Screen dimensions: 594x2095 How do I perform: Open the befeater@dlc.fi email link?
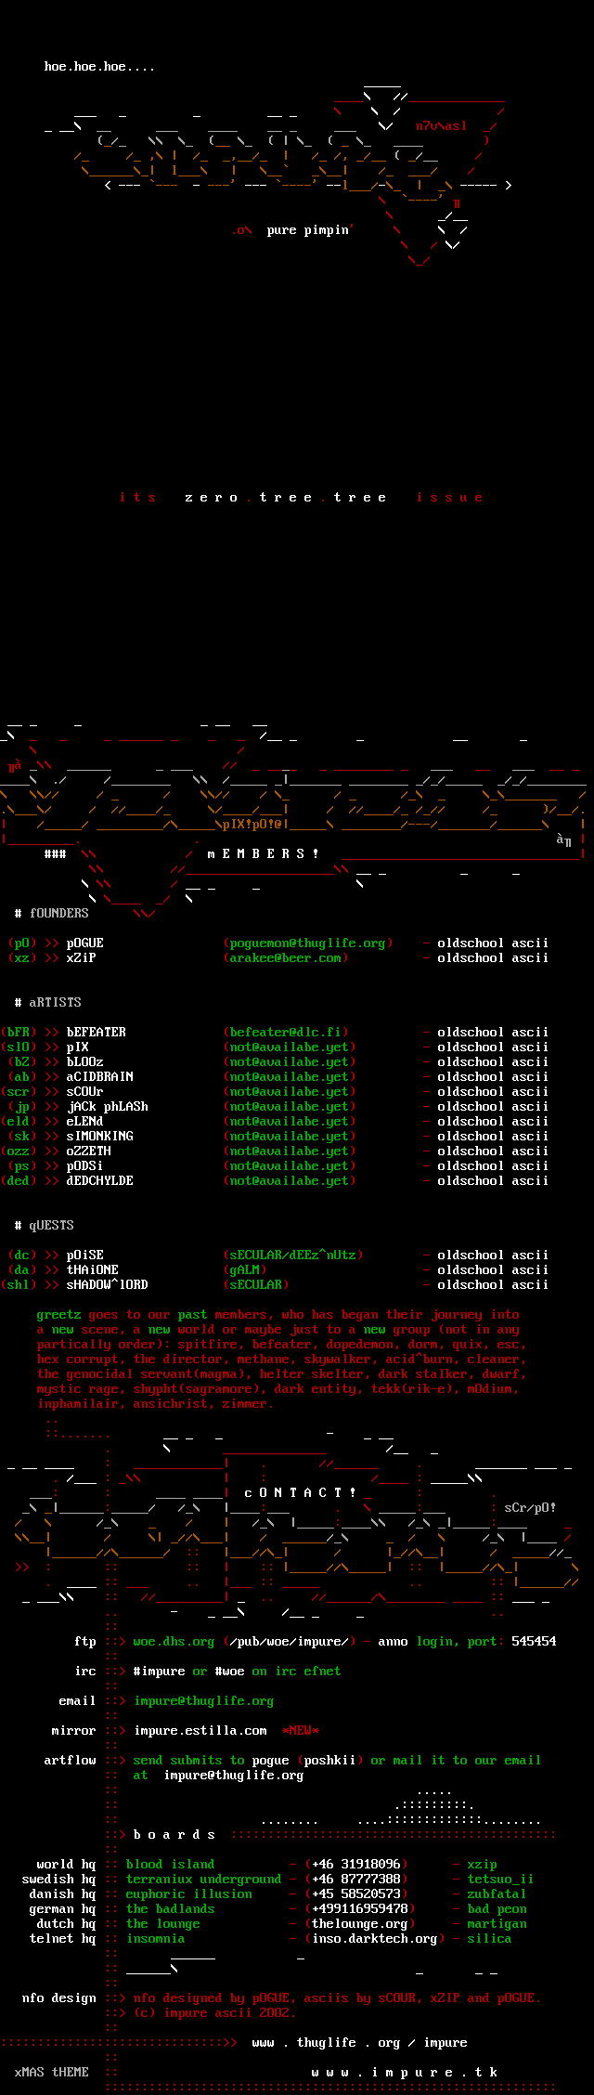(285, 1032)
